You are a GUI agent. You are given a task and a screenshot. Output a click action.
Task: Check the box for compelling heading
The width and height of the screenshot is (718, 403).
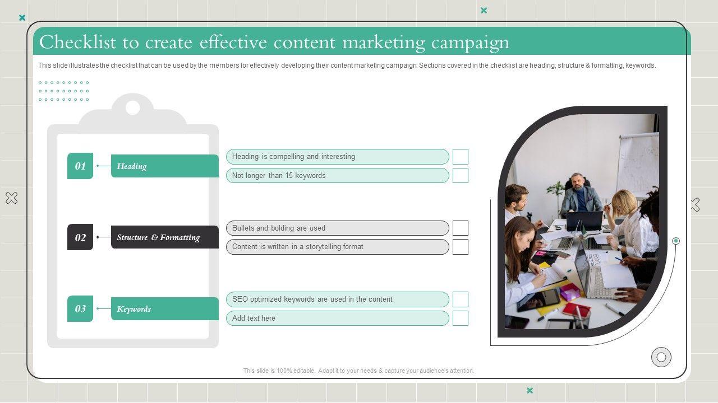click(x=461, y=157)
